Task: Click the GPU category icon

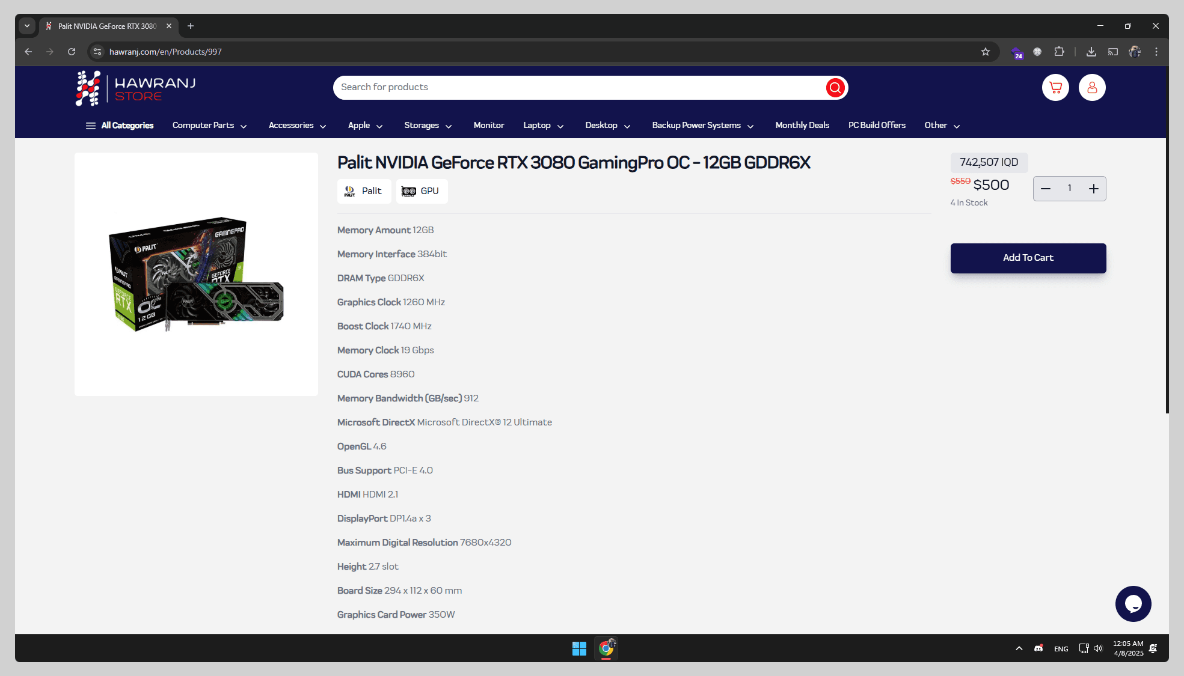Action: point(409,191)
